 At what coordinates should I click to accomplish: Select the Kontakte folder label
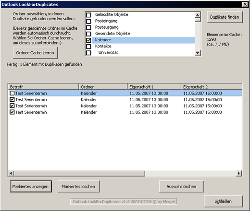click(103, 46)
